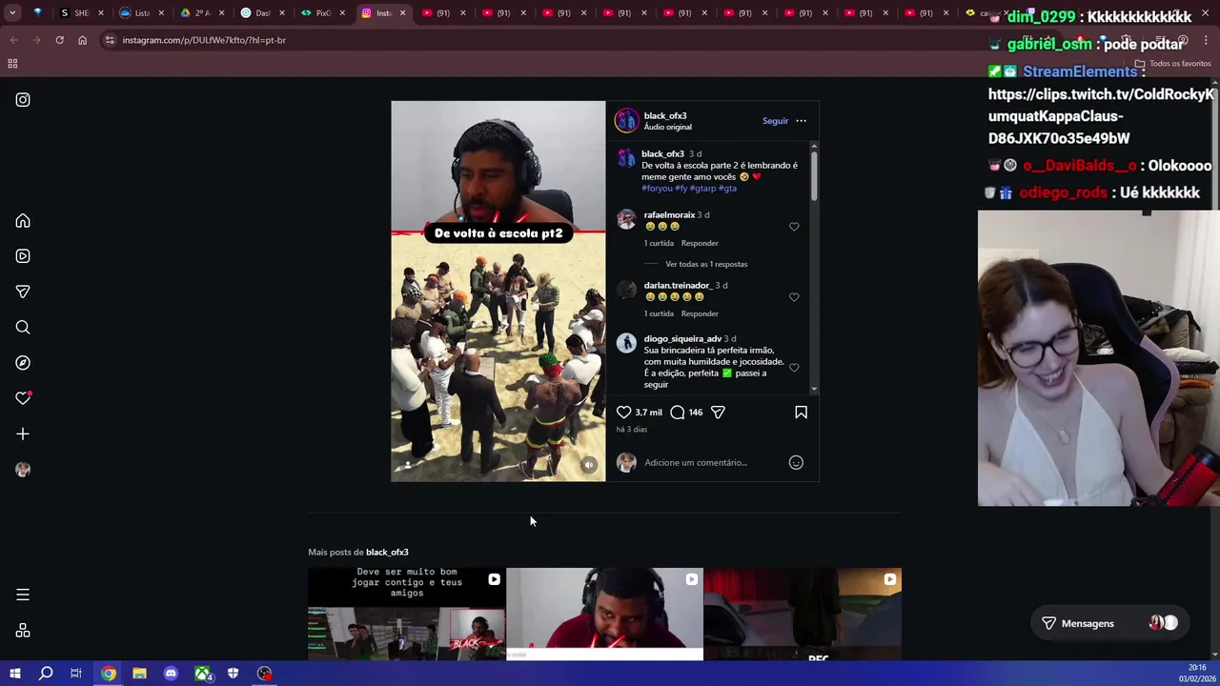Expand Ver todas as 1 respostas
The height and width of the screenshot is (686, 1220).
click(706, 264)
